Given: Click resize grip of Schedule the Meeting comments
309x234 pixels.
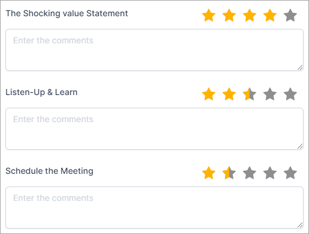Looking at the screenshot, I should (300, 225).
